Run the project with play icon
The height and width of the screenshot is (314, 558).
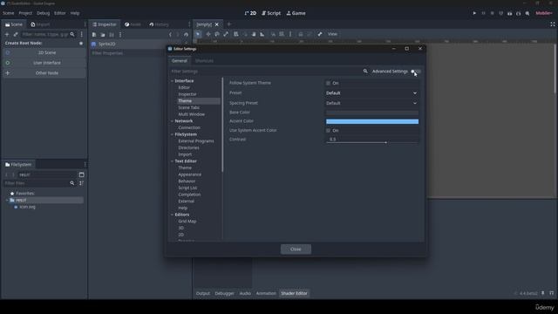[474, 13]
